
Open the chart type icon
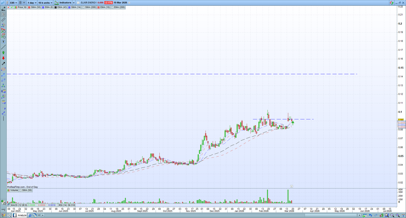click(3, 3)
